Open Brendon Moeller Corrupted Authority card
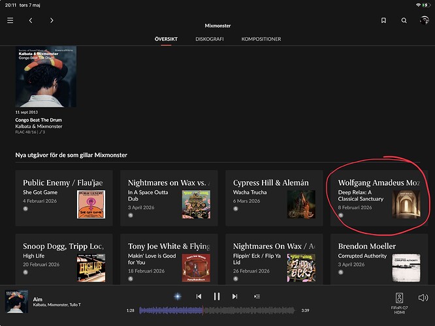Viewport: 435px width, 326px height. tap(379, 259)
